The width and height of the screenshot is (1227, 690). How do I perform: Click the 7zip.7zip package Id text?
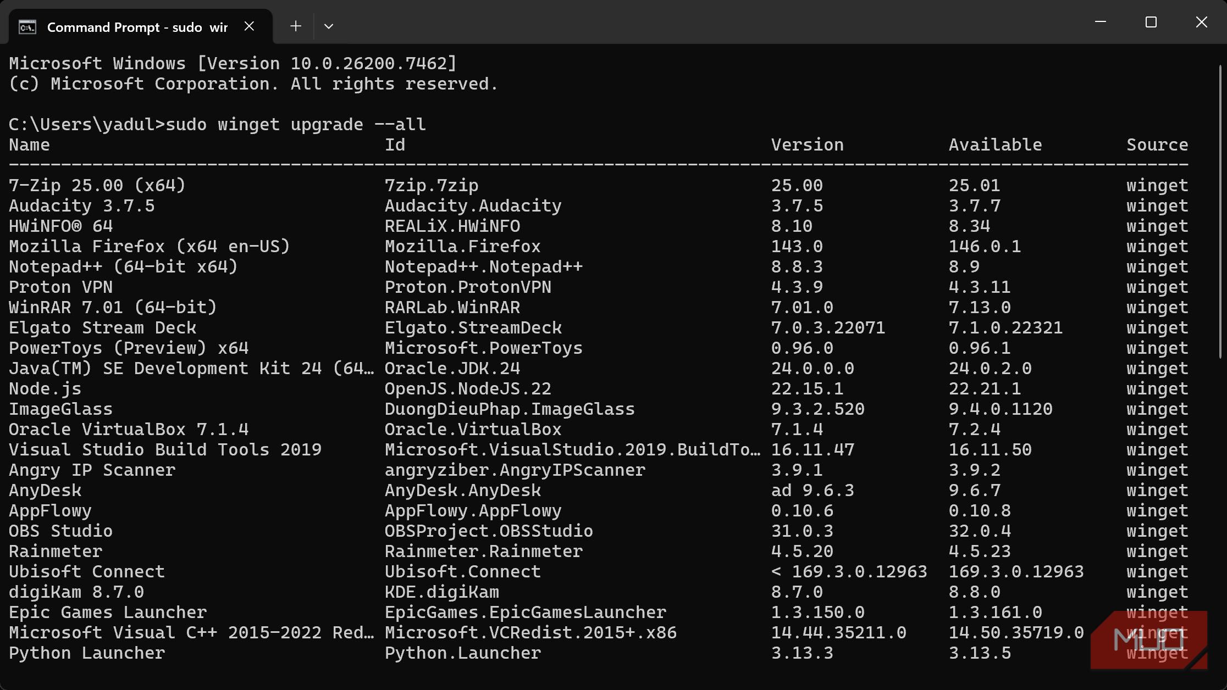pos(431,186)
